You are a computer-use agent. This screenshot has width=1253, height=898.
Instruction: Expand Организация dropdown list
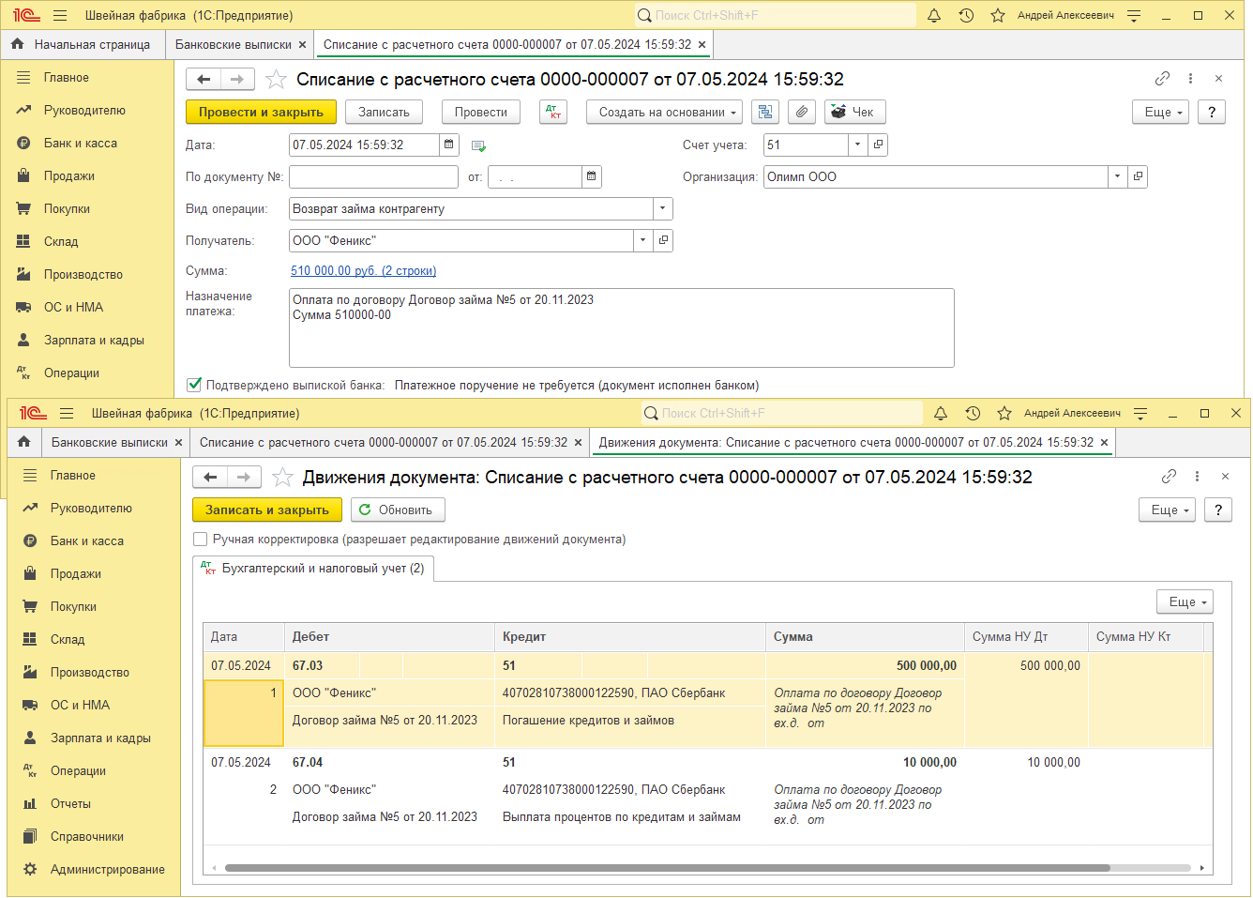click(x=1118, y=176)
